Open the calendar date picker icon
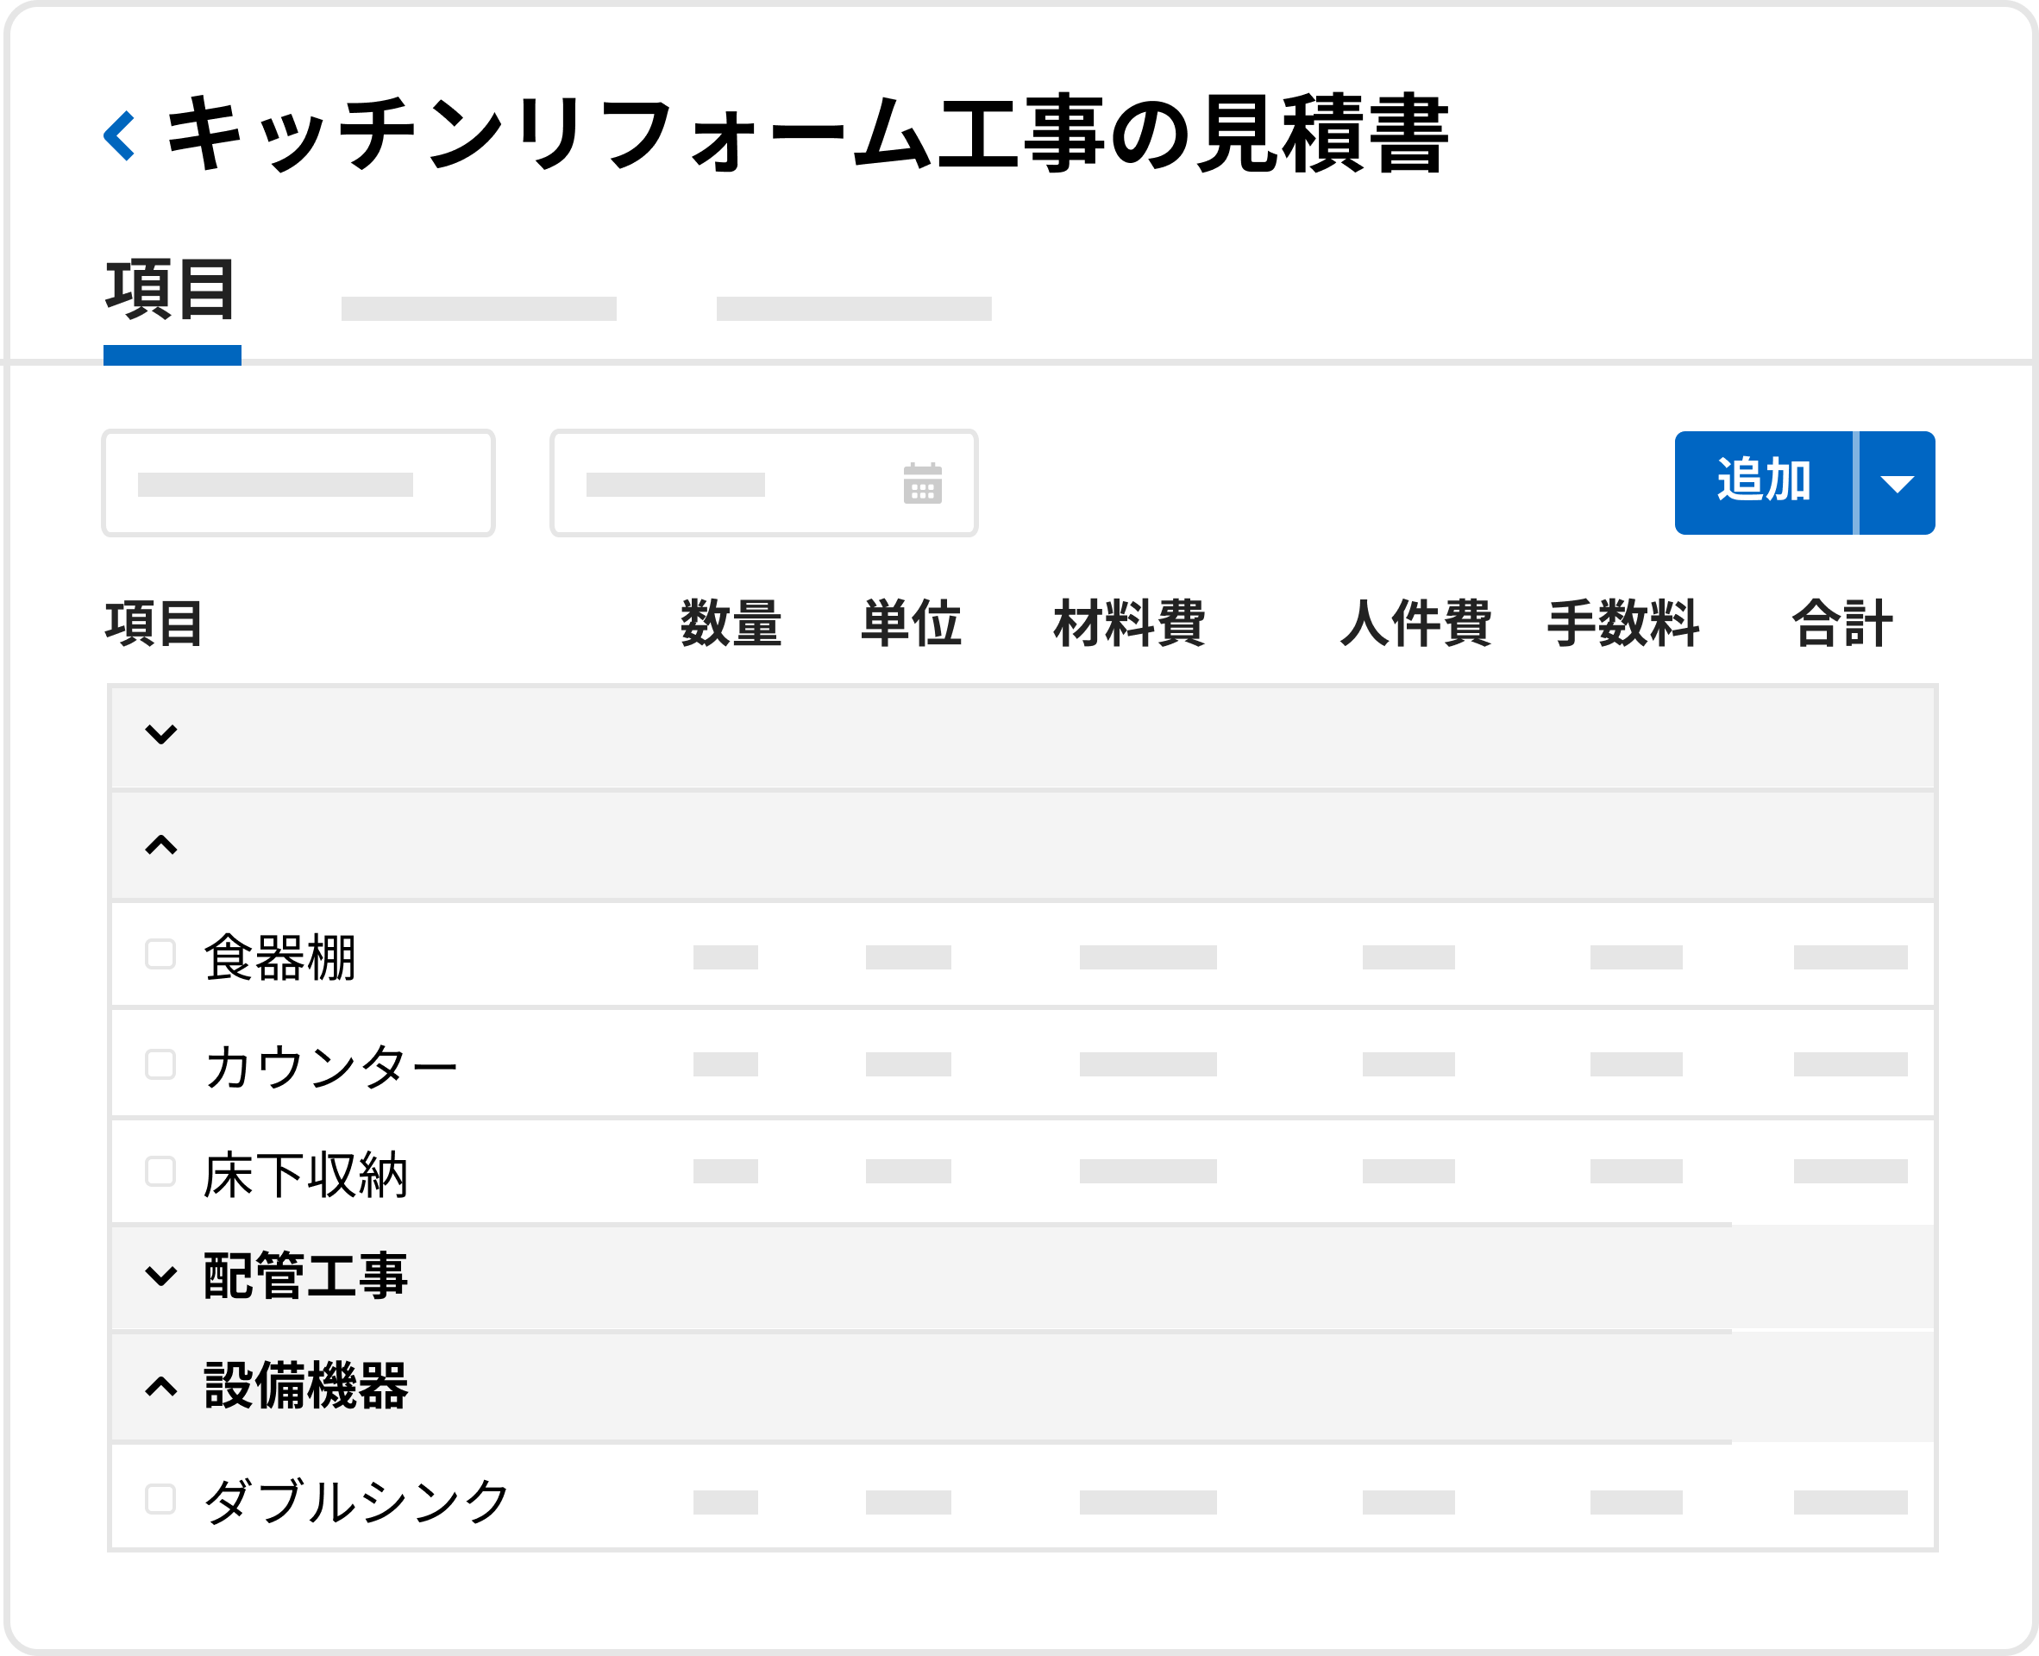This screenshot has height=1656, width=2039. coord(922,484)
